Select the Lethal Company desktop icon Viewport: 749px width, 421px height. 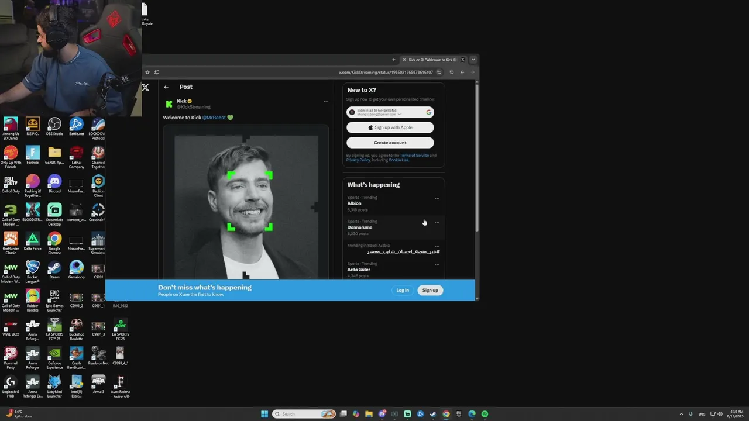pos(76,156)
